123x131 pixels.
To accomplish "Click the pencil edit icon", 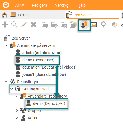I will (x=24, y=25).
